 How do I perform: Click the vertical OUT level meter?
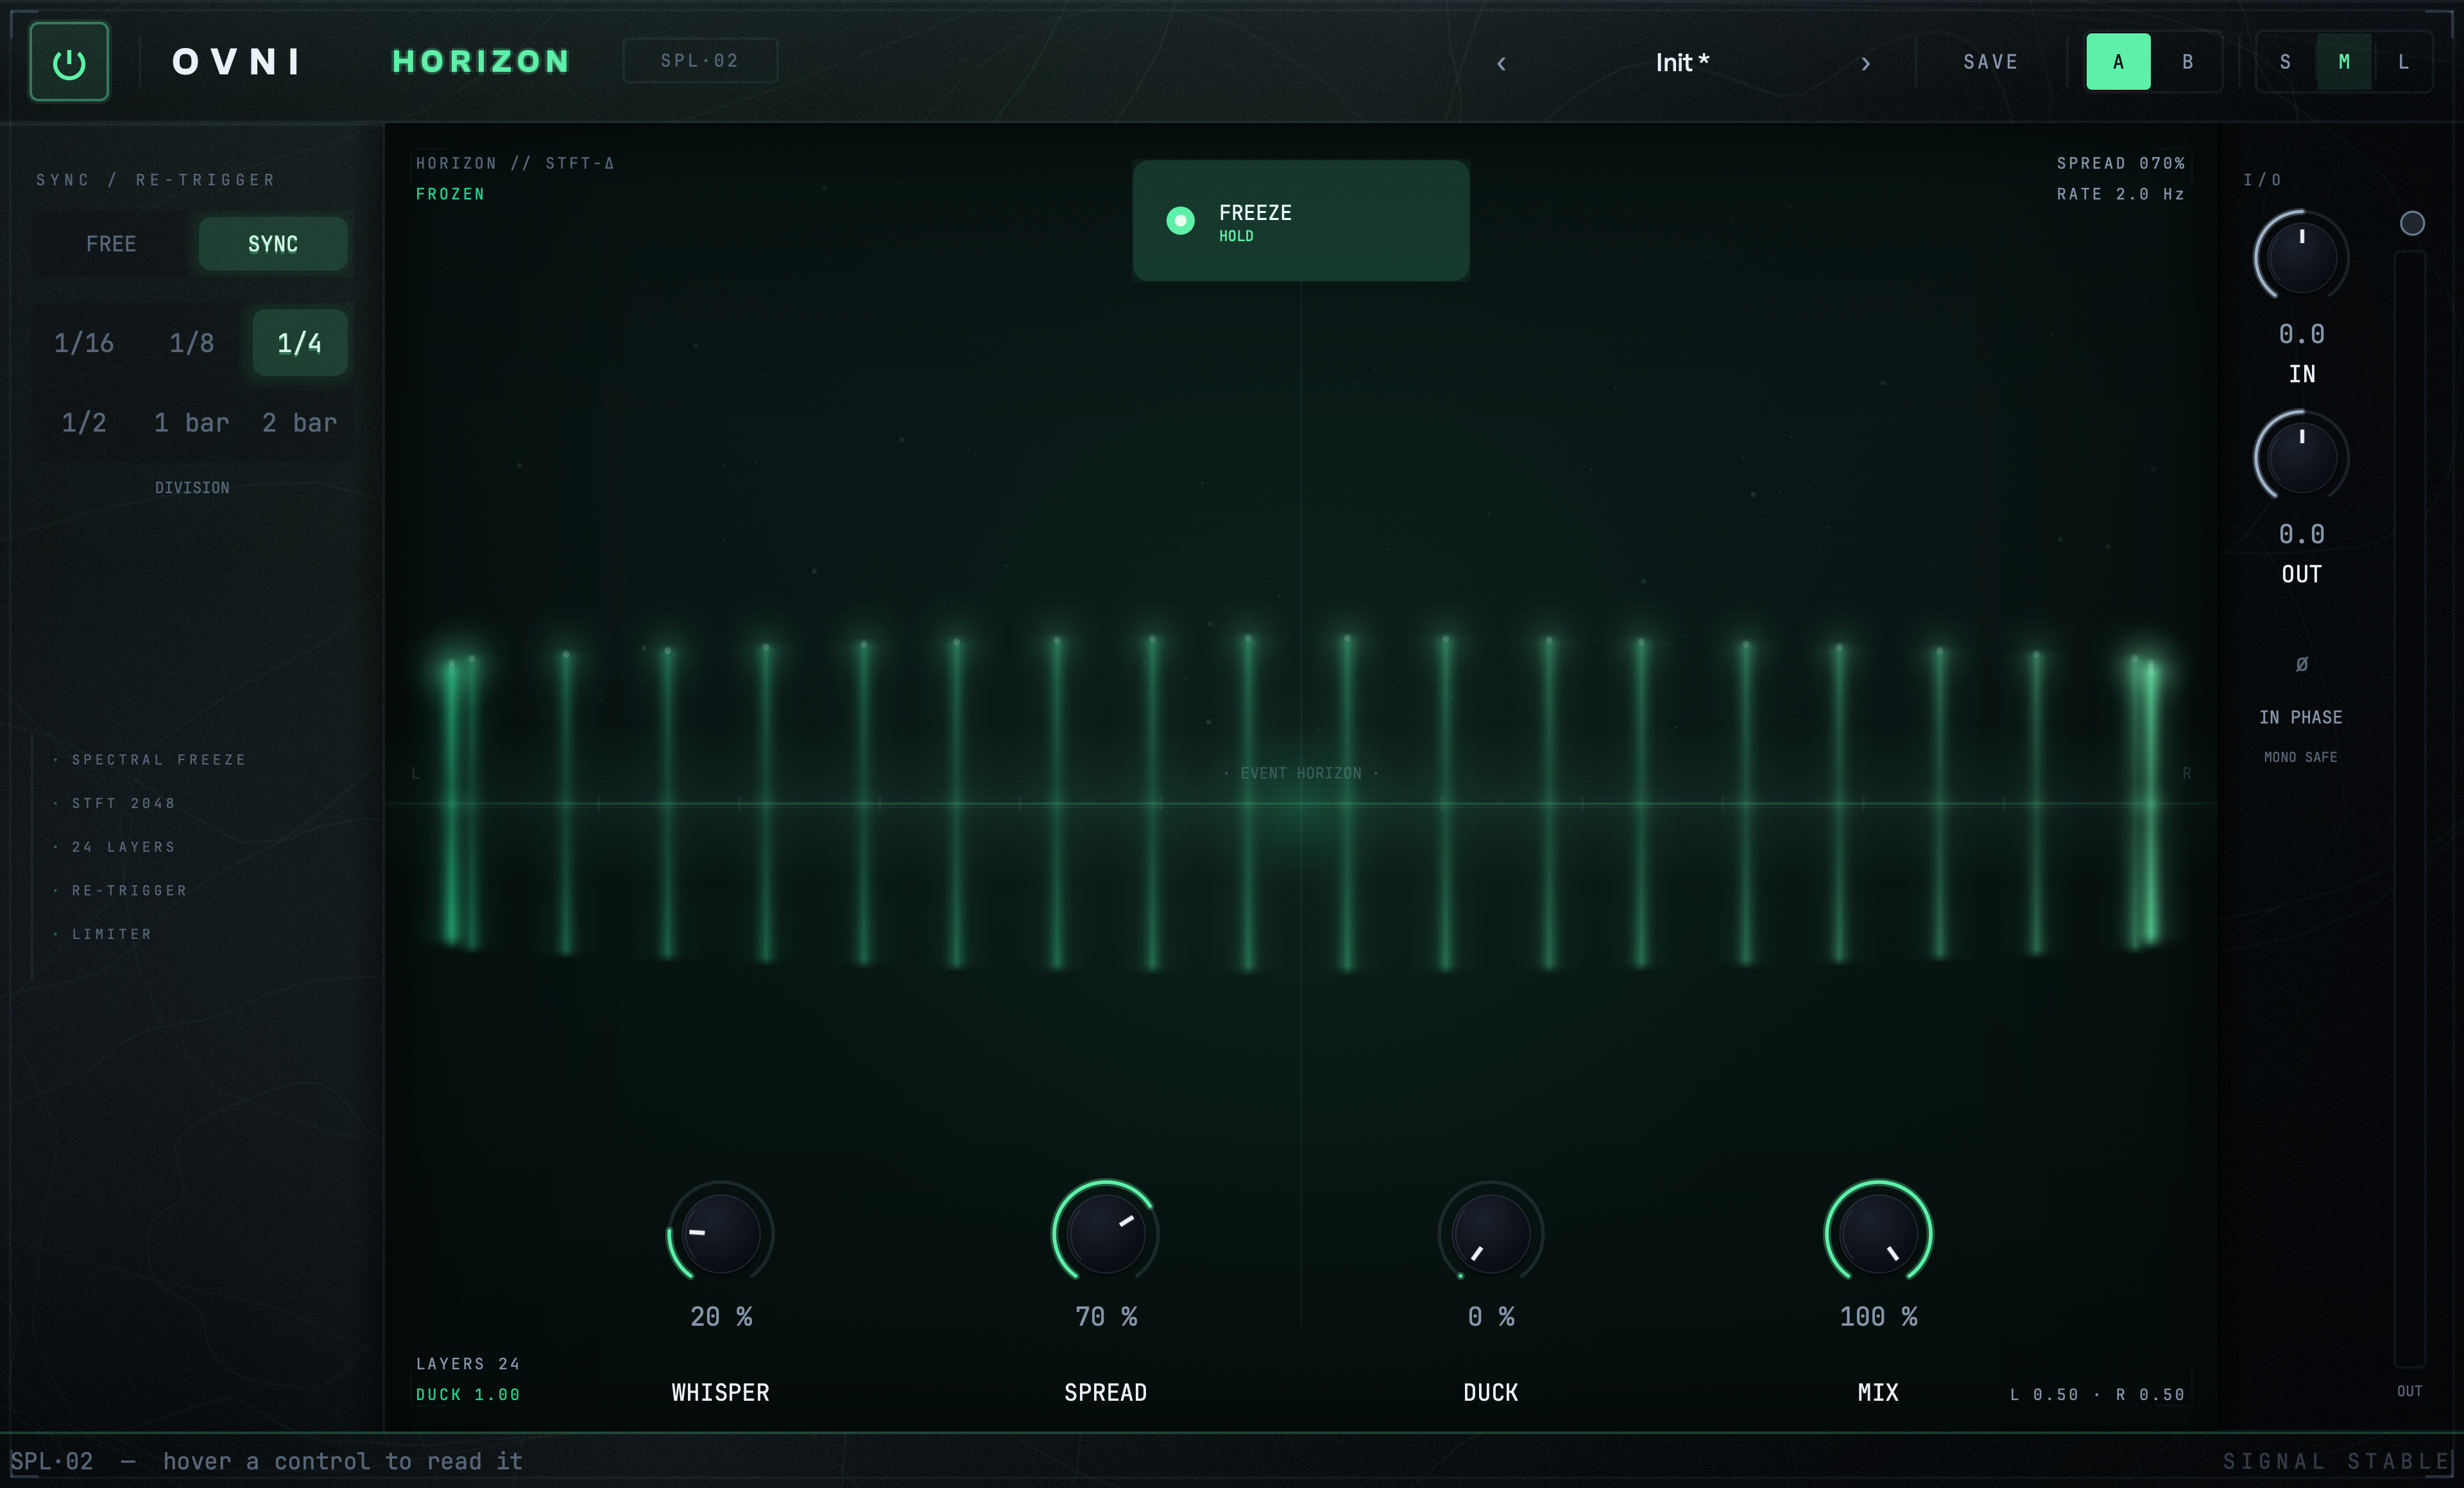point(2410,808)
